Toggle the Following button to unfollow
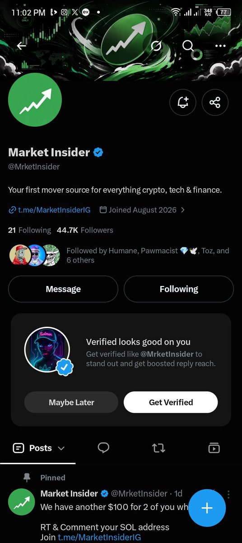Image resolution: width=242 pixels, height=543 pixels. (x=179, y=289)
